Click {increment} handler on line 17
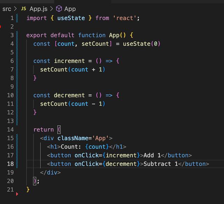This screenshot has width=224, height=204. point(121,155)
